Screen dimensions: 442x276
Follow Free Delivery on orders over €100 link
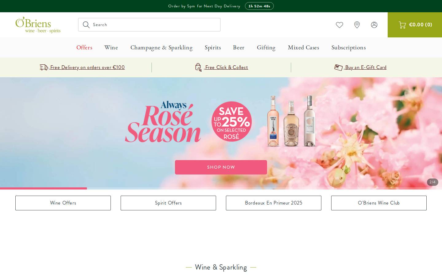[x=87, y=67]
